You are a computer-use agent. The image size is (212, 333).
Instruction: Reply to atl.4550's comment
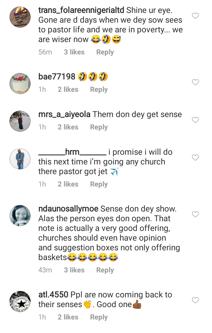click(x=99, y=317)
